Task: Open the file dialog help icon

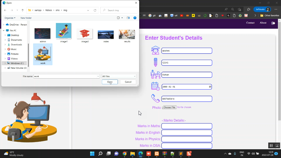Action: click(135, 18)
